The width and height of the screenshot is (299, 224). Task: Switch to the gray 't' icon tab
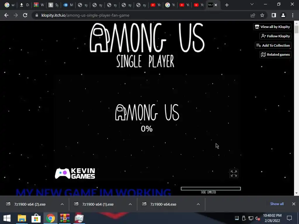(53, 5)
